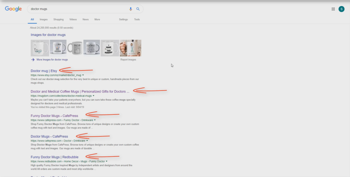Open Funny Doctor Mugs | Redbubble result
Image resolution: width=350 pixels, height=177 pixels.
(x=54, y=157)
